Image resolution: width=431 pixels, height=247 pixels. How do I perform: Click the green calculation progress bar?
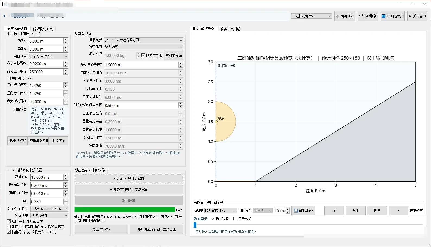click(125, 210)
